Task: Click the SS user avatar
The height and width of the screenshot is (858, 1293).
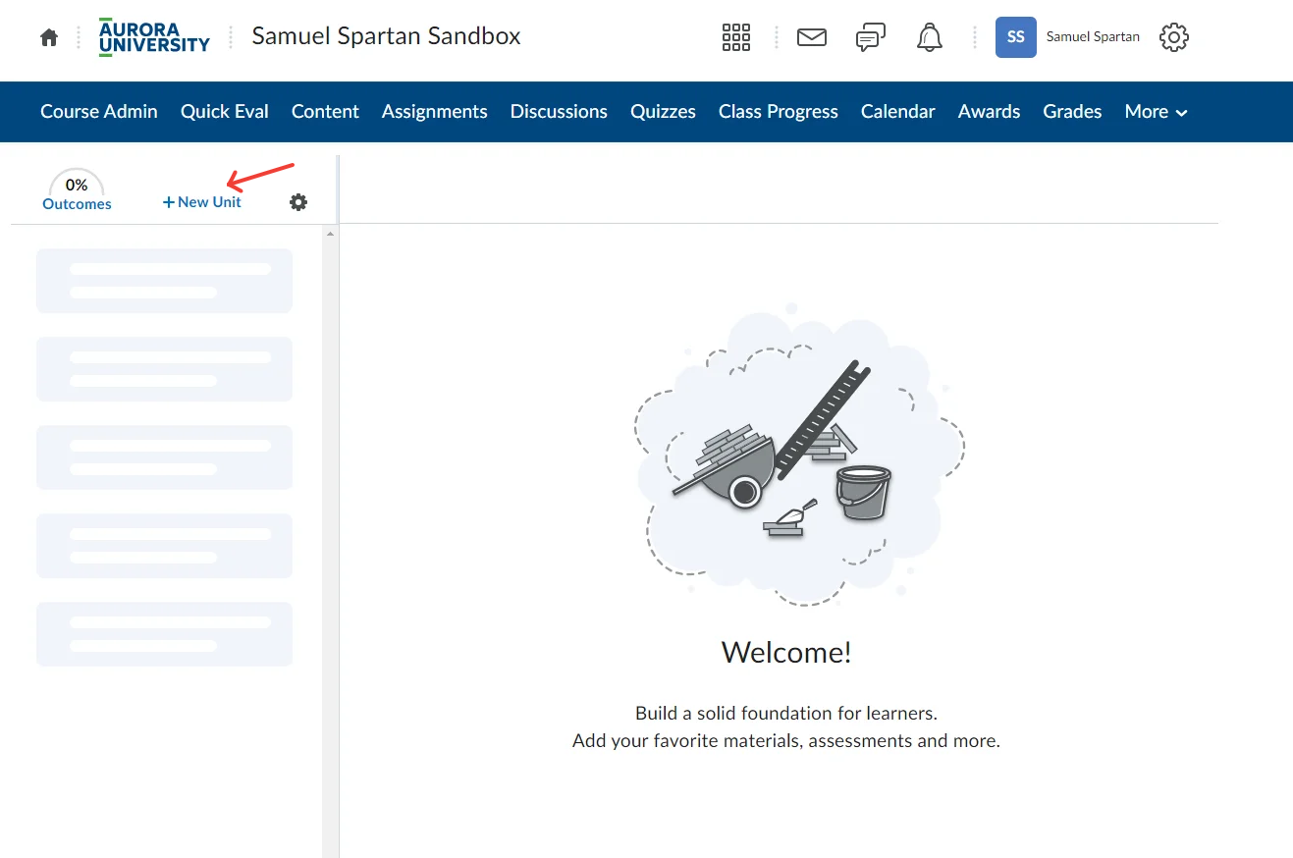Action: click(1016, 37)
